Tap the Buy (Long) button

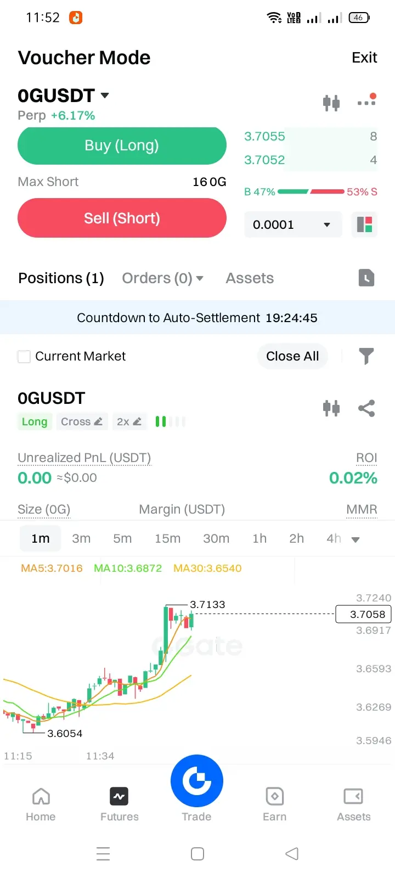point(122,145)
